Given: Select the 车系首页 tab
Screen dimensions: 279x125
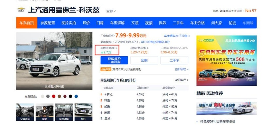Looking at the screenshot, I should (x=27, y=23).
